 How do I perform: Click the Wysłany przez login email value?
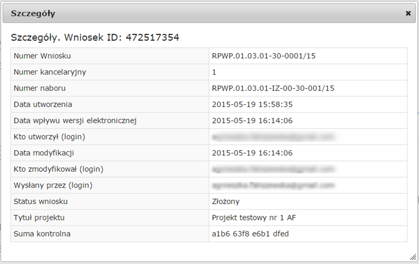pos(273,185)
